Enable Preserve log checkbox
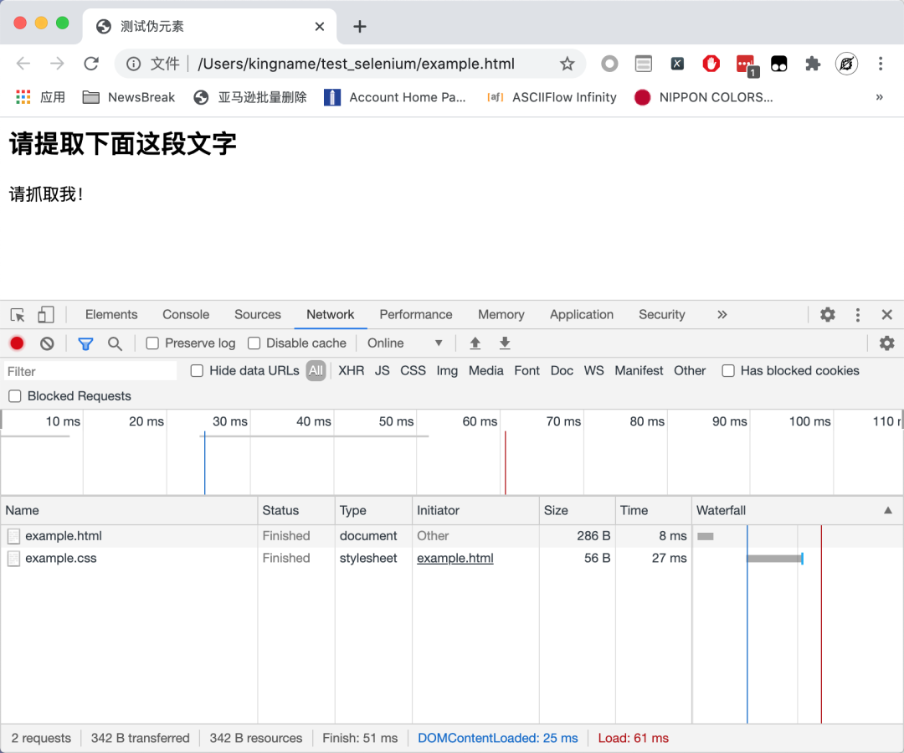904x753 pixels. pos(152,343)
